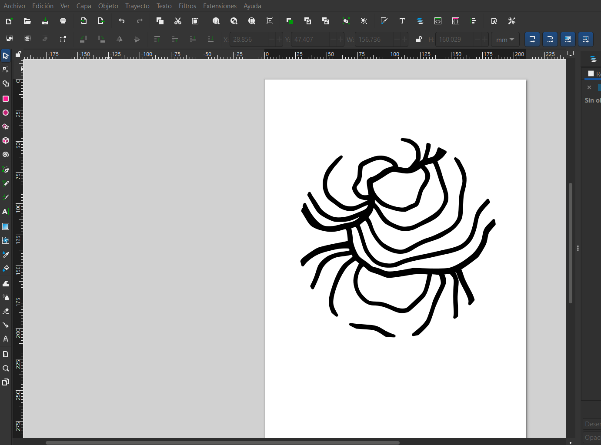The width and height of the screenshot is (601, 445).
Task: Select the Ellipse tool
Action: pos(6,113)
